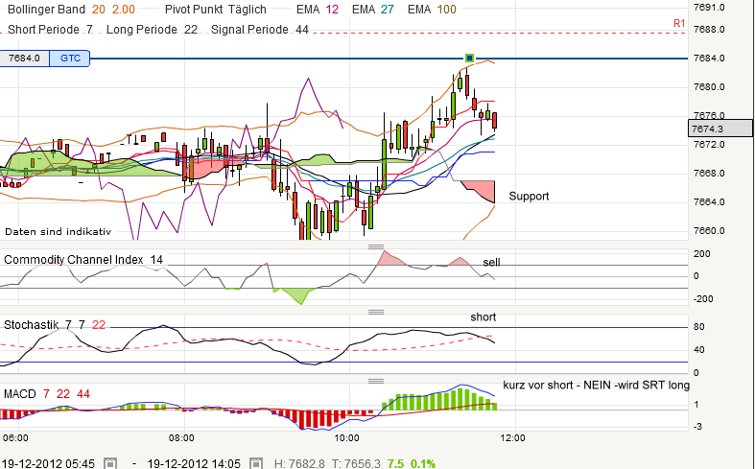Select Short Periode 7 setting
The image size is (755, 469).
click(50, 30)
